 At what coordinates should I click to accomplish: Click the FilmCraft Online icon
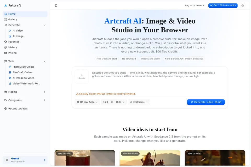[x=10, y=72]
